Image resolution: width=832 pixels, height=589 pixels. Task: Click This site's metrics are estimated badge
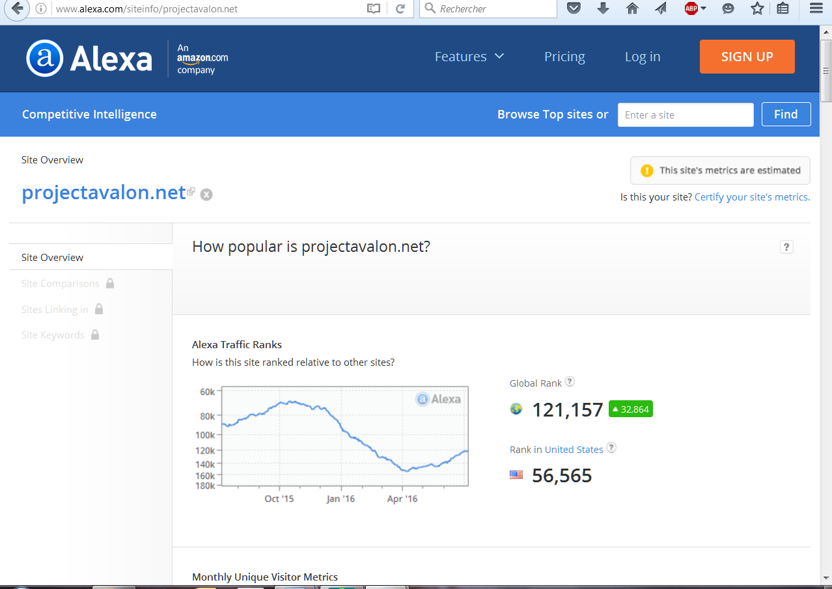pos(720,171)
